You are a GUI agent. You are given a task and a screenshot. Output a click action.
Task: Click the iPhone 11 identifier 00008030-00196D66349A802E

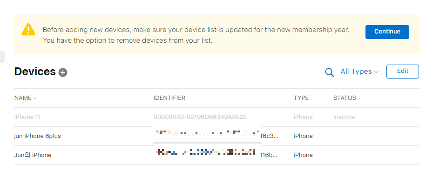click(x=200, y=117)
